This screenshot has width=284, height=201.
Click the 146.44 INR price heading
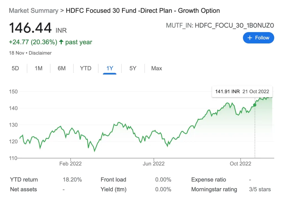click(38, 28)
